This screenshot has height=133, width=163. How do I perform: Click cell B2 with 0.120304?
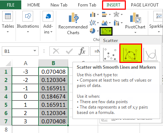[53, 80]
